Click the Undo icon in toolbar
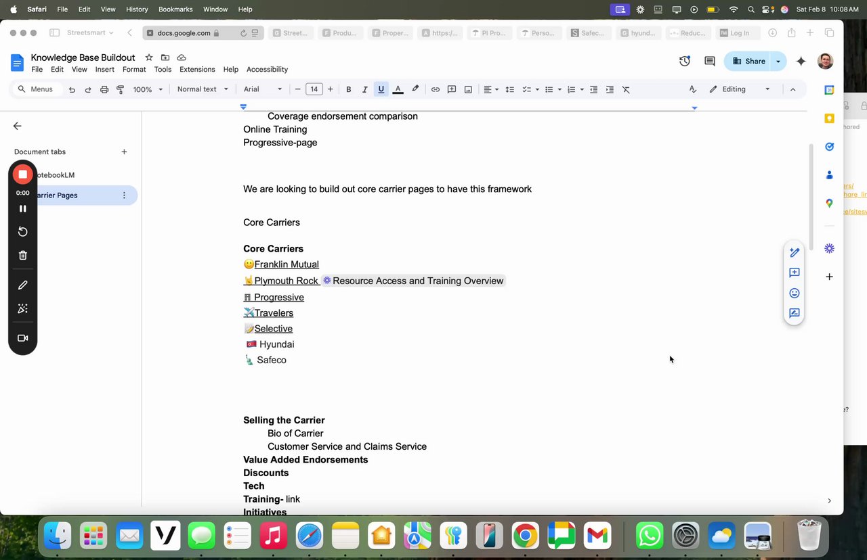 click(x=72, y=89)
